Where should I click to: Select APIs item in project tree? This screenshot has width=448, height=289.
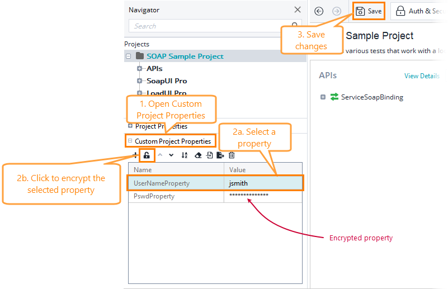[x=154, y=69]
